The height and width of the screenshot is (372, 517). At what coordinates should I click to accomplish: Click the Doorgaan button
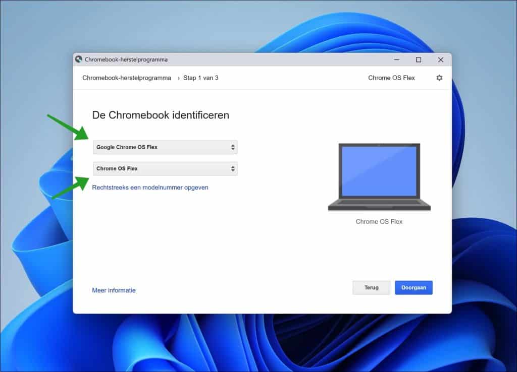(413, 287)
